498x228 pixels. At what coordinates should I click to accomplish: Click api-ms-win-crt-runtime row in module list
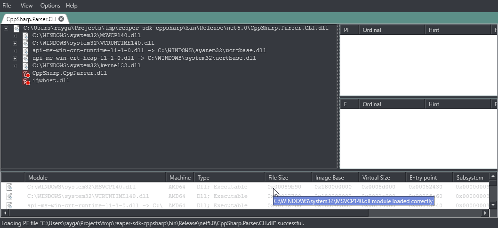tap(245, 205)
